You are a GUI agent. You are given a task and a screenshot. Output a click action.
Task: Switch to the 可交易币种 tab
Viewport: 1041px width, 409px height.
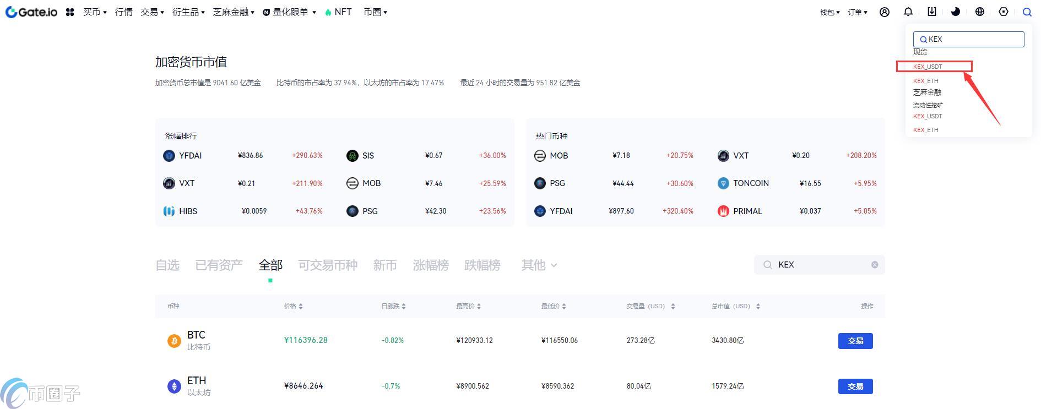pyautogui.click(x=328, y=265)
